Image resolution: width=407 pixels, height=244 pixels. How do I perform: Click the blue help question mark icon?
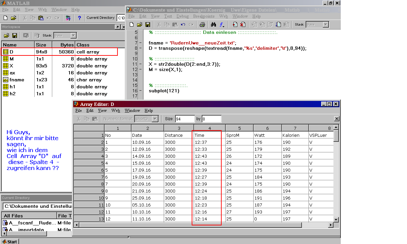pos(79,18)
